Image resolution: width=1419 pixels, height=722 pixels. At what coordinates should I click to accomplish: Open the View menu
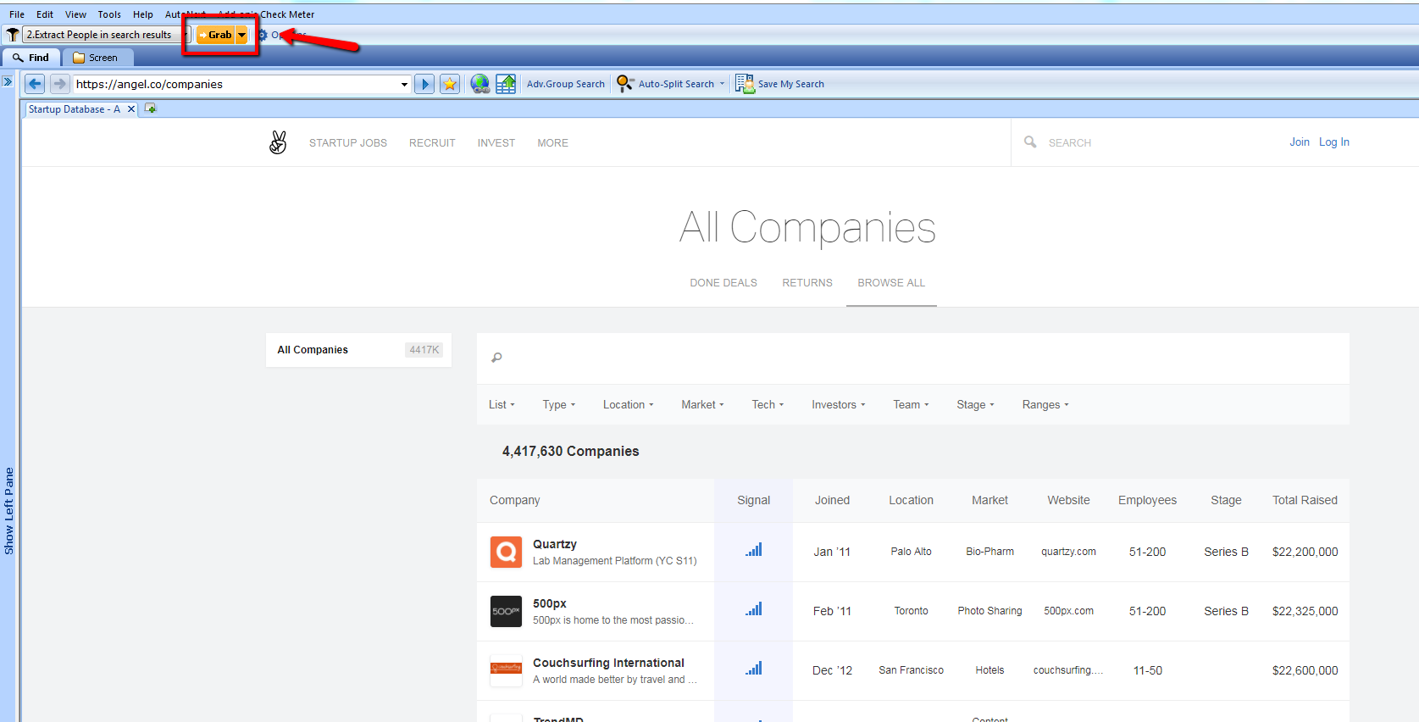pyautogui.click(x=76, y=14)
